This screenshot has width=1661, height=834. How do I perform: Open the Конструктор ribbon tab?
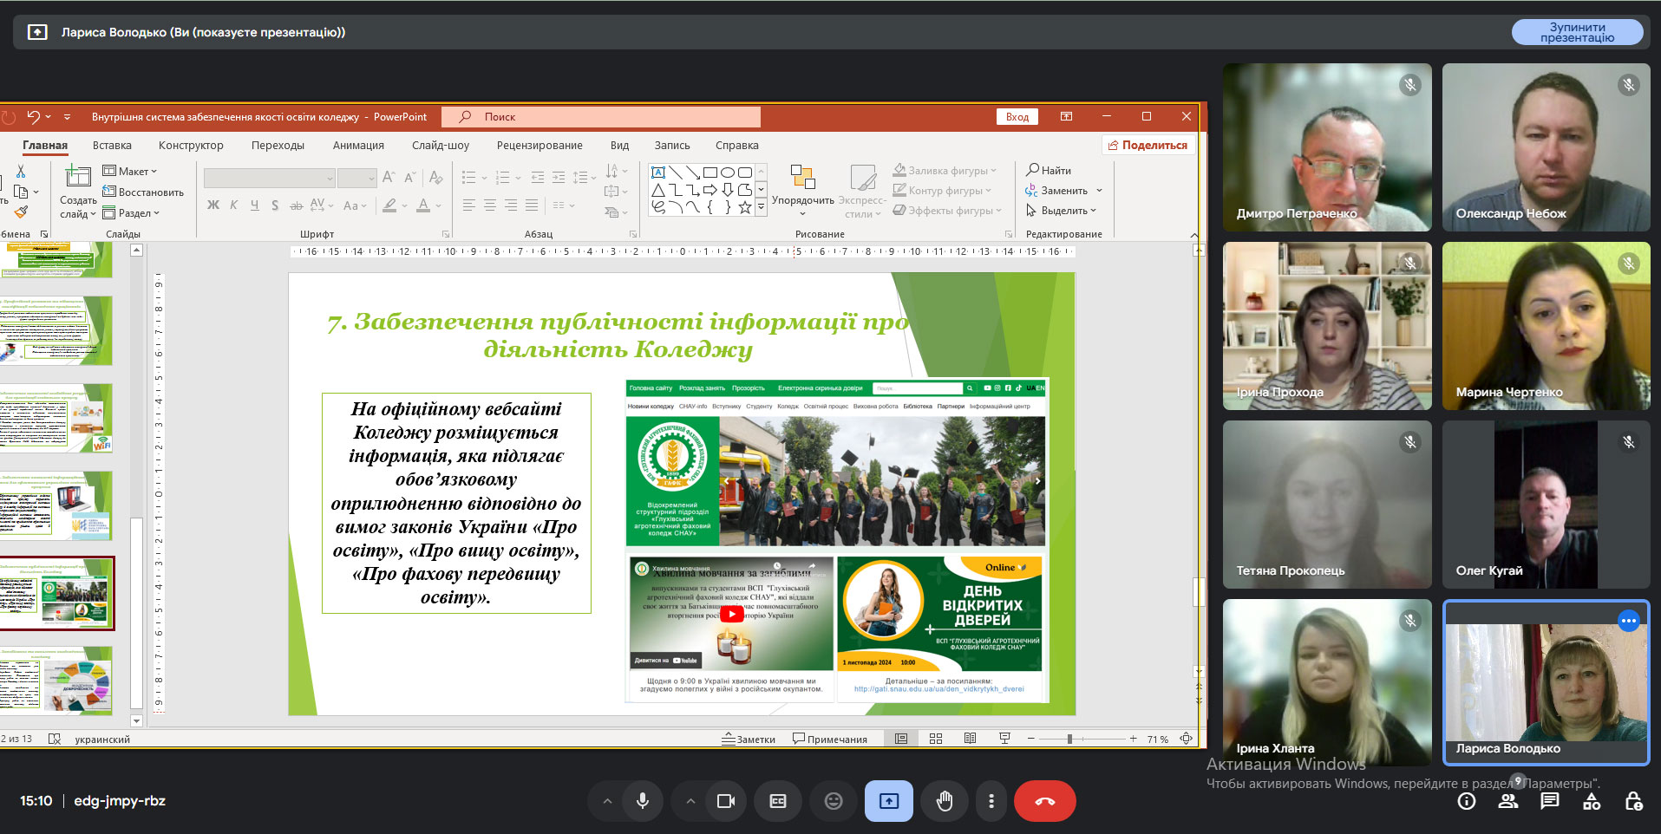tap(191, 145)
